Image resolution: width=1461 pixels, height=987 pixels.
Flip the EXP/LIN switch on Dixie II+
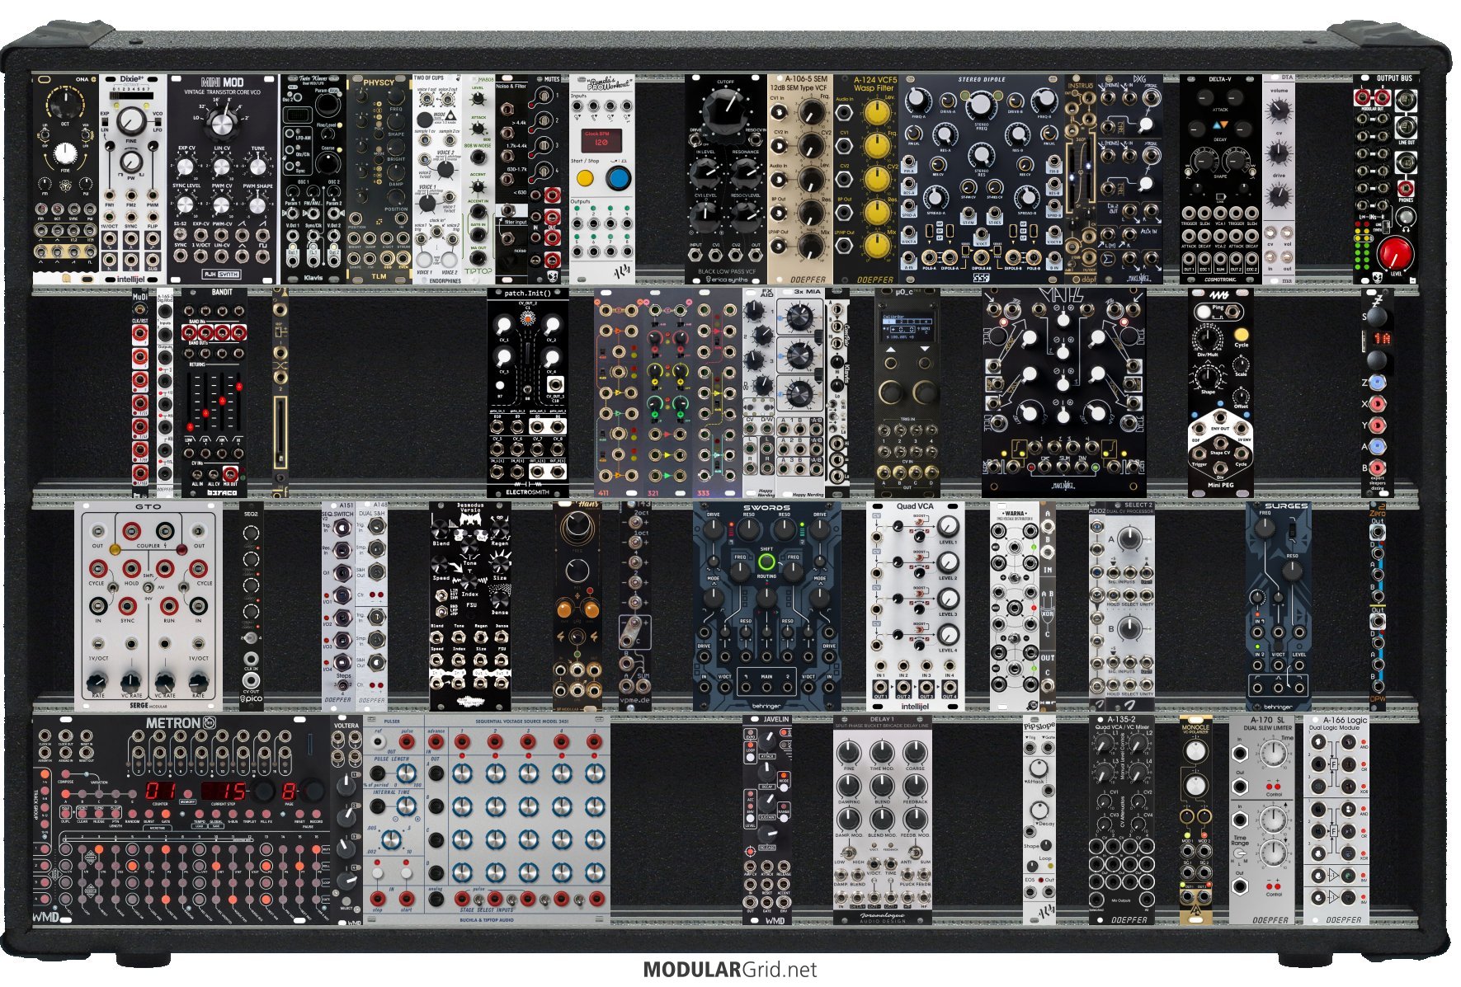coord(106,122)
